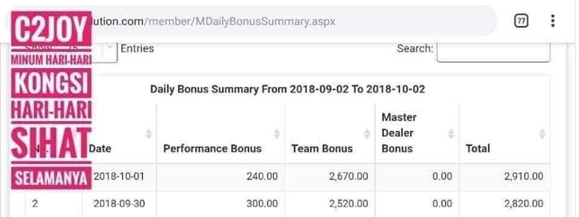The width and height of the screenshot is (579, 217).
Task: Select the Date column header
Action: coord(100,148)
